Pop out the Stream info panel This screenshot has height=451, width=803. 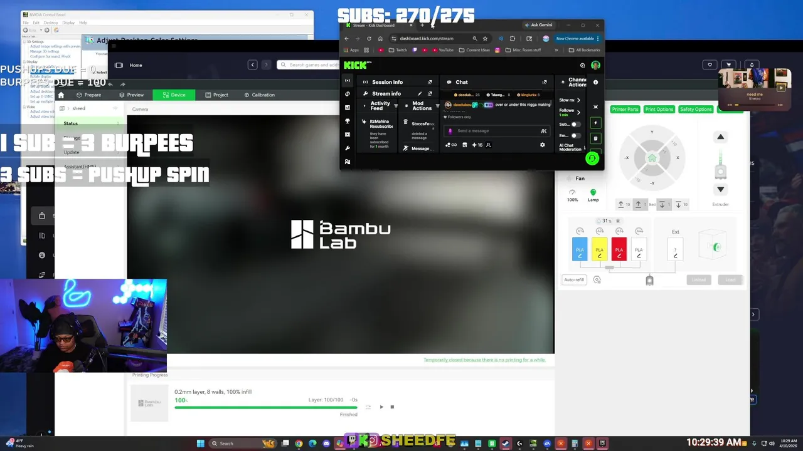[430, 93]
